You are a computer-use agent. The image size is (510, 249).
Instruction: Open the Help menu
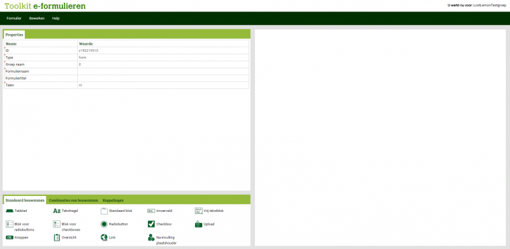(56, 19)
